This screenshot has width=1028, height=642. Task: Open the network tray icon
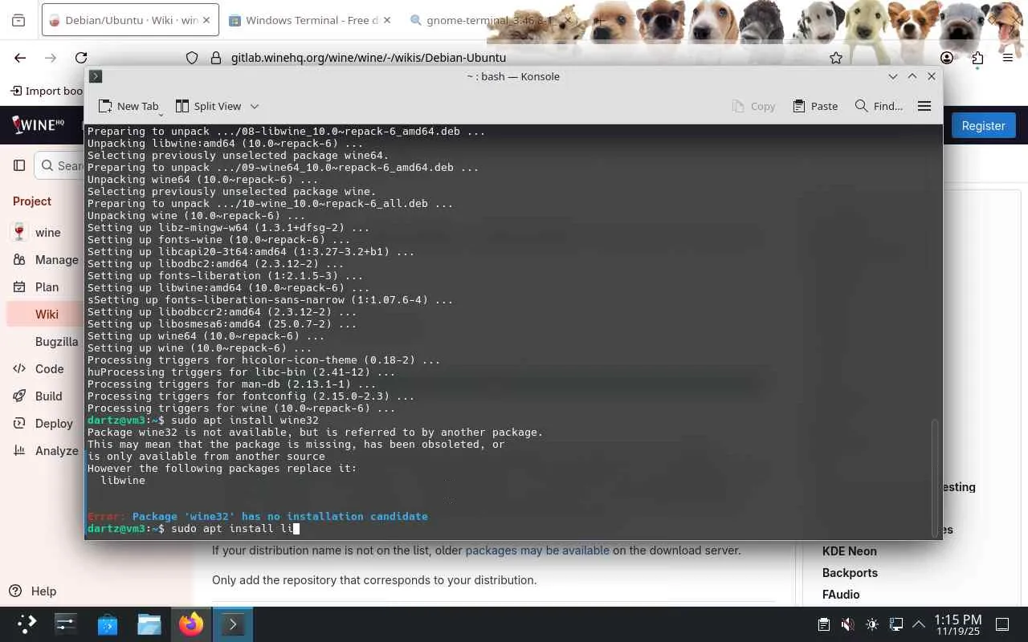896,624
